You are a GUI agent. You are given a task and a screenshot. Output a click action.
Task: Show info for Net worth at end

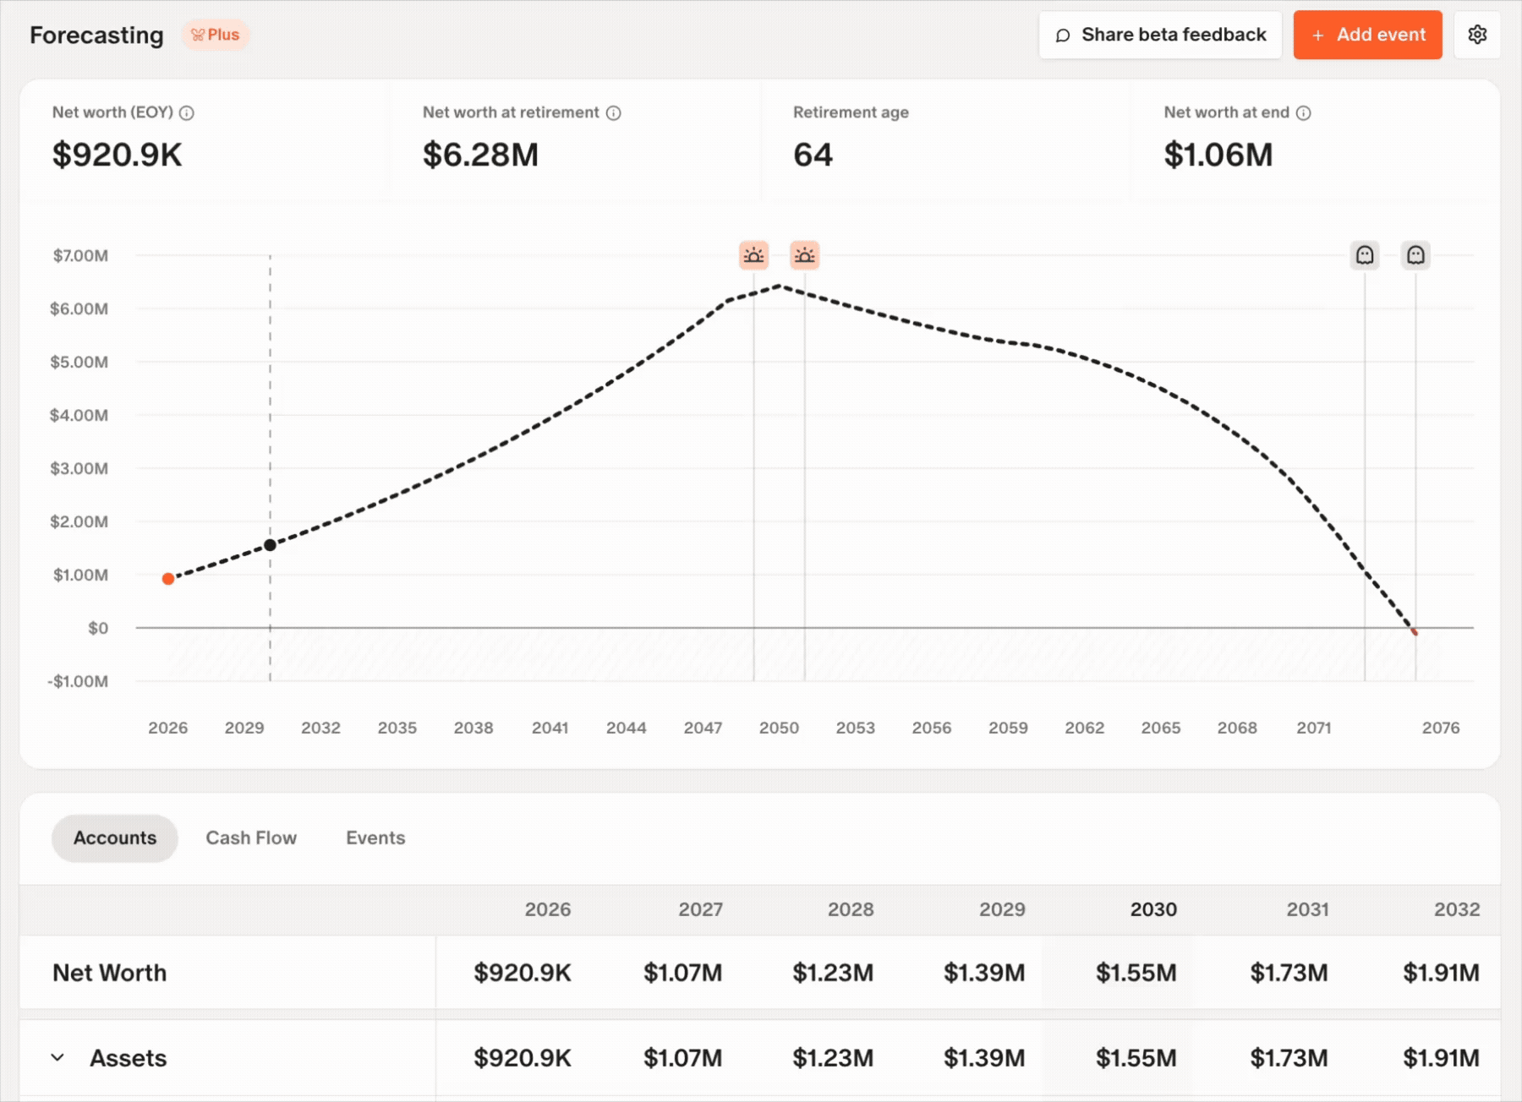point(1304,113)
